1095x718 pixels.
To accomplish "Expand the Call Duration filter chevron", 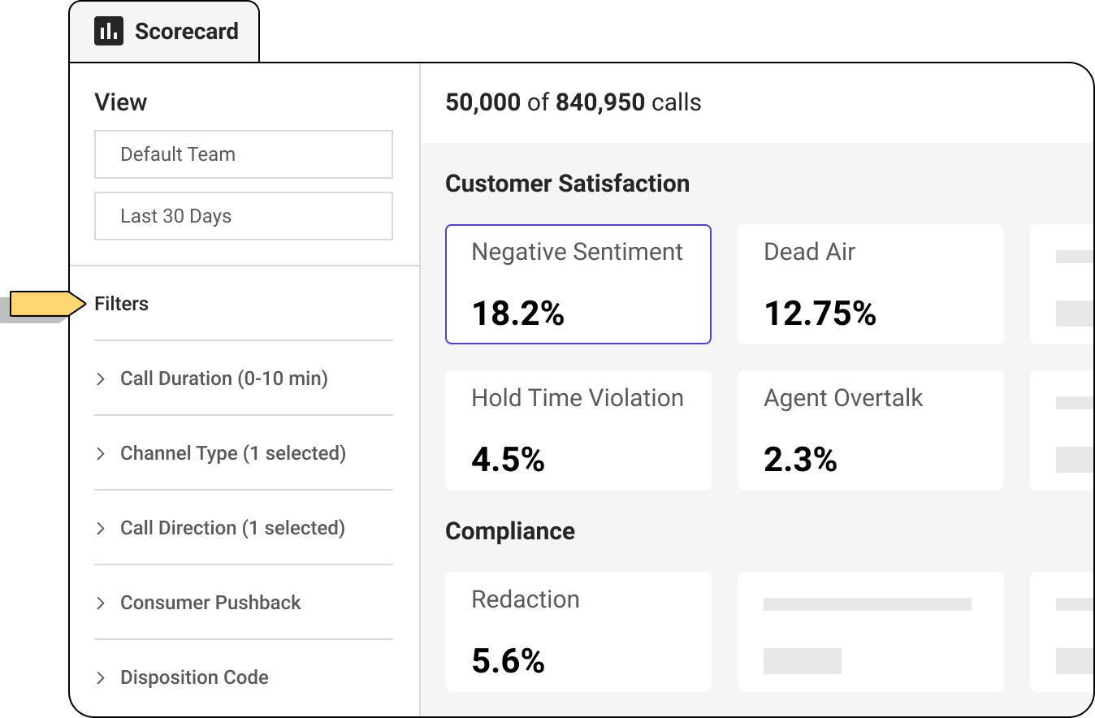I will click(101, 379).
